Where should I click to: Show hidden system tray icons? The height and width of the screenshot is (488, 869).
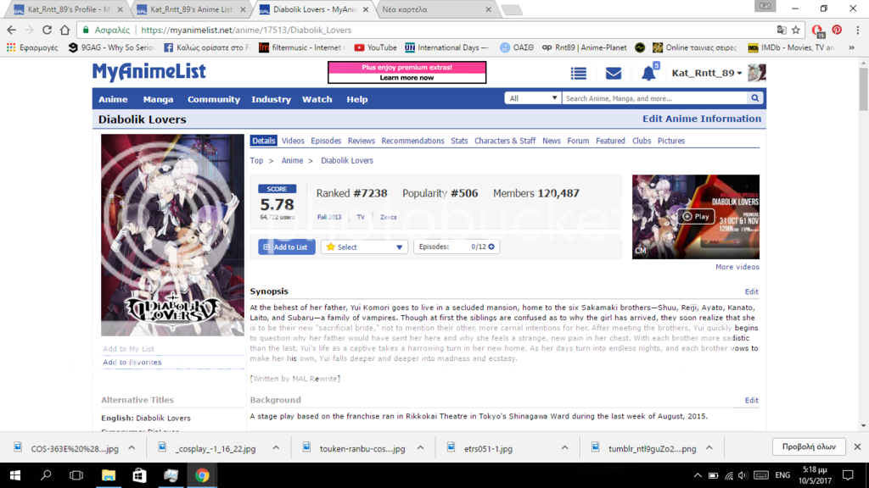(x=698, y=475)
